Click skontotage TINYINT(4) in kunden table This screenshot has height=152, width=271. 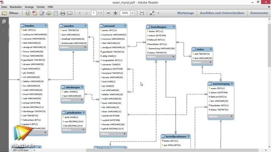(34, 111)
